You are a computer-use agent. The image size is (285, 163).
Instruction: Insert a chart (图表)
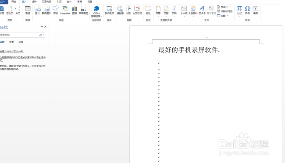point(75,10)
